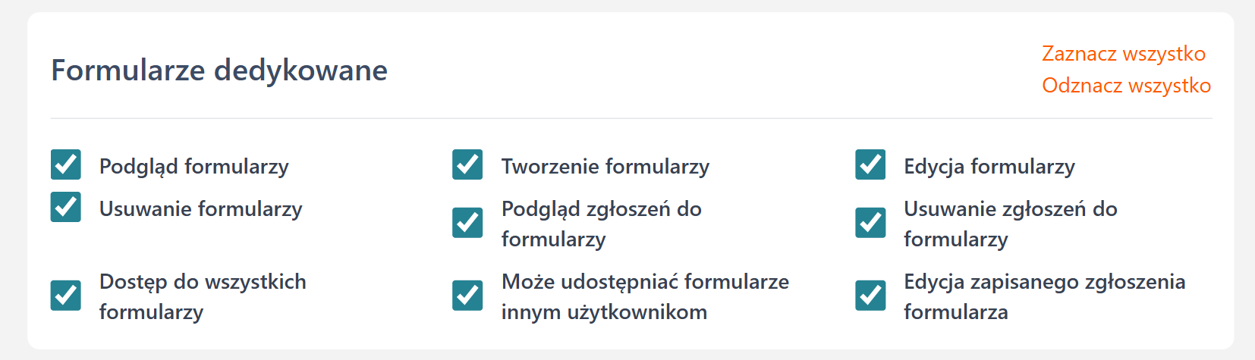Uncheck the Podgląd formularzy checkbox

point(66,164)
